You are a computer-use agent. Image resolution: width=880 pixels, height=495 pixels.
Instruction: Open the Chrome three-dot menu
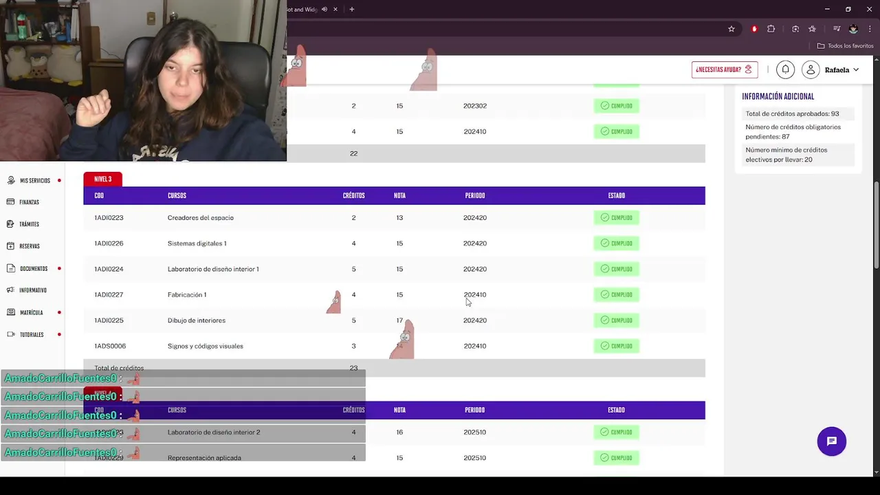[x=870, y=29]
